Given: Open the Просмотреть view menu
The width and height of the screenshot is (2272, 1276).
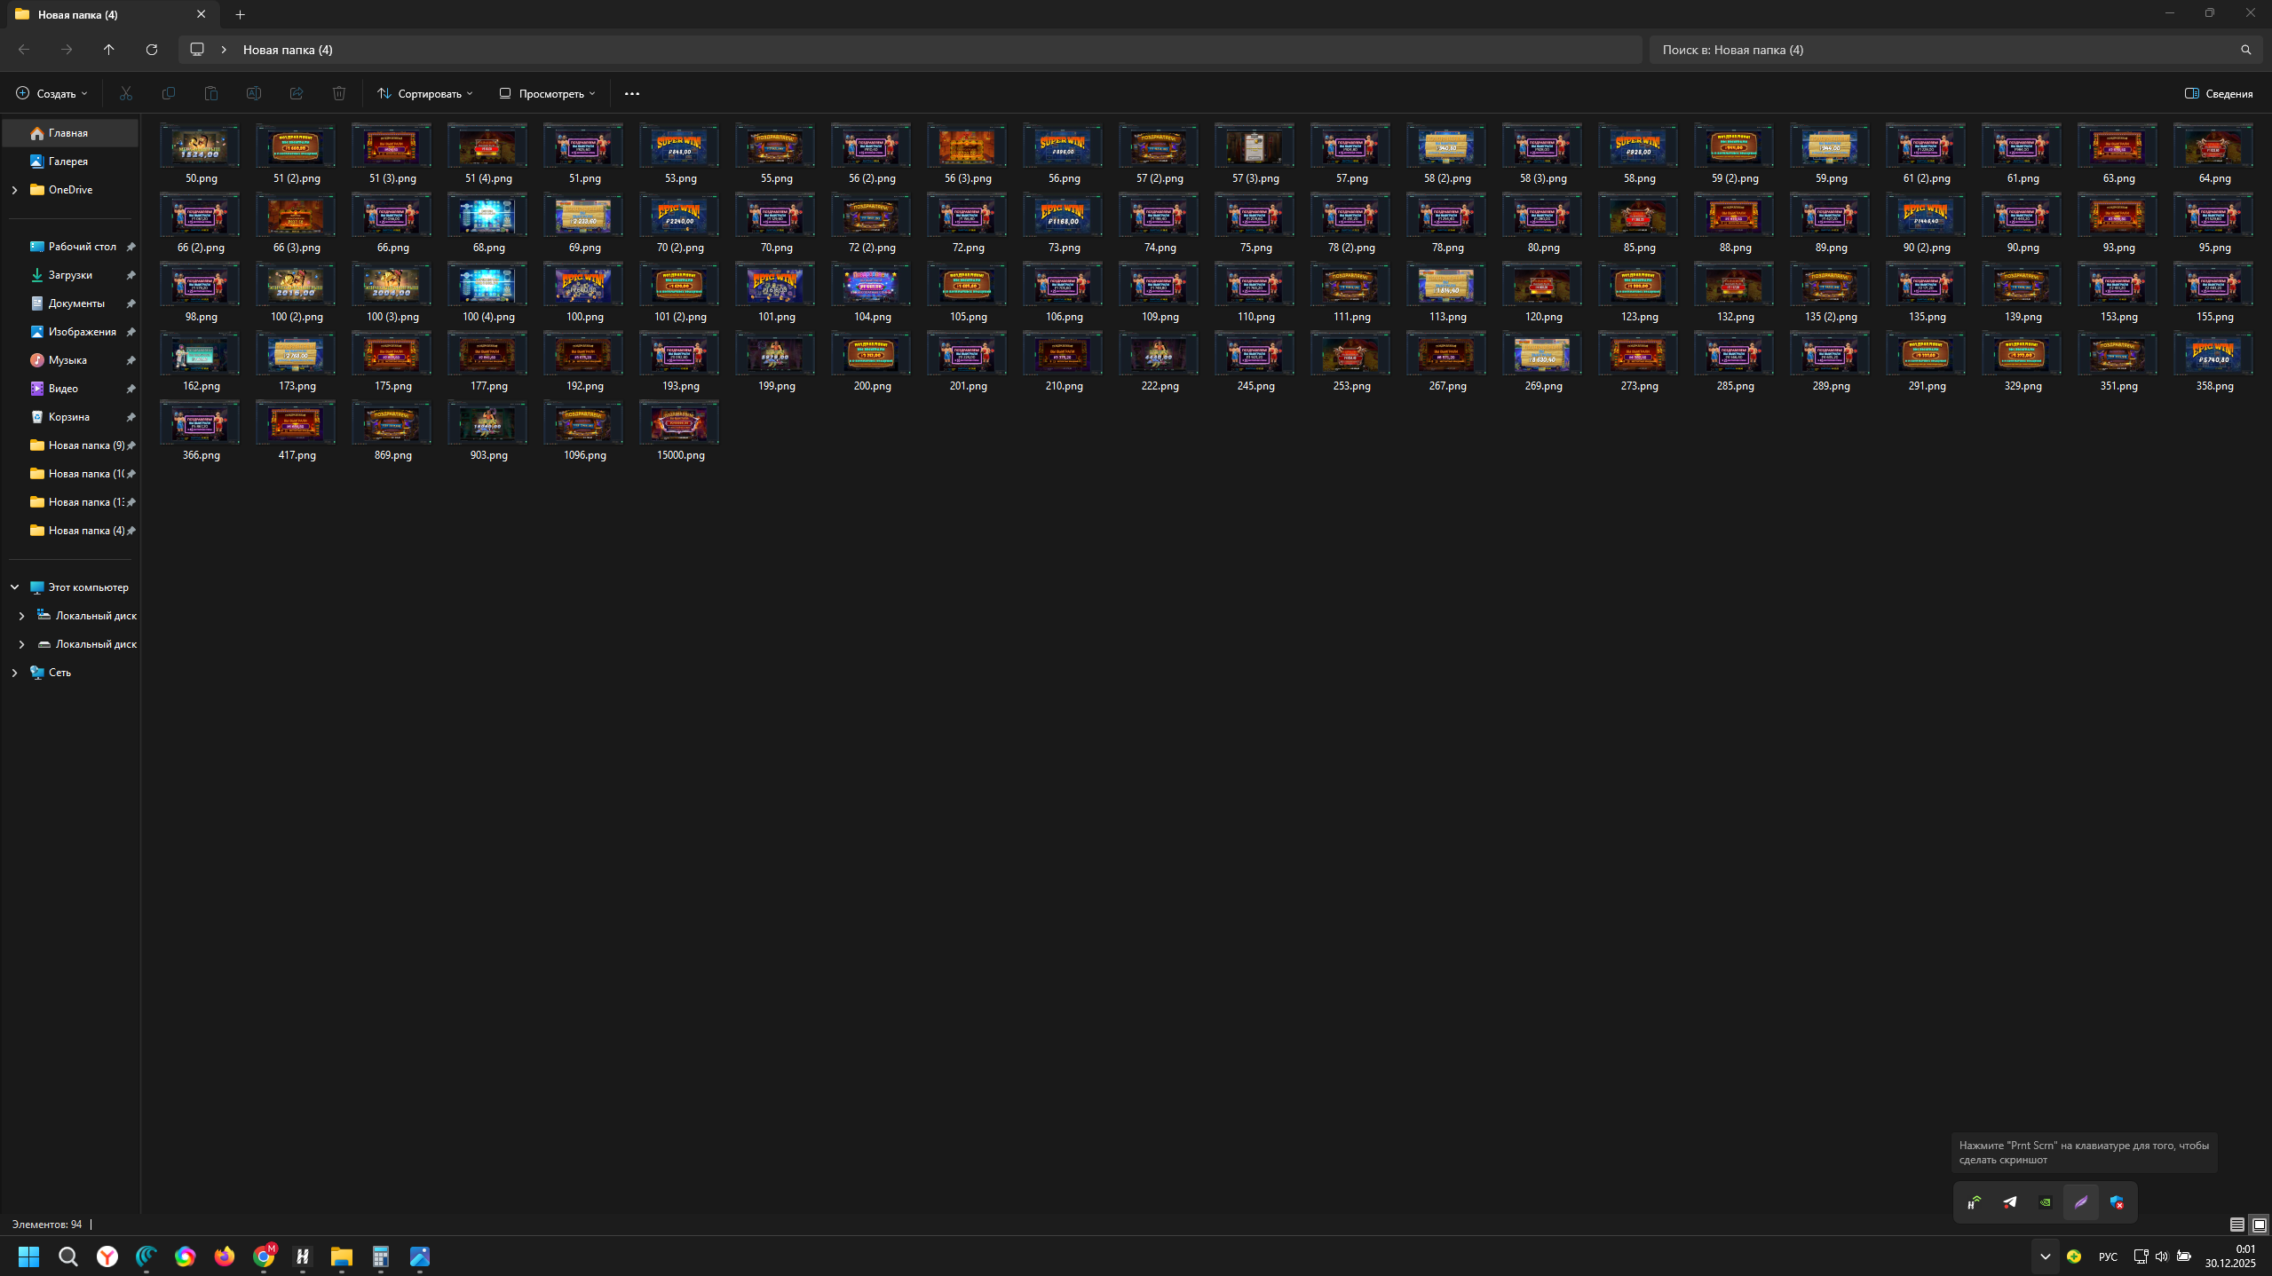Looking at the screenshot, I should (x=547, y=93).
